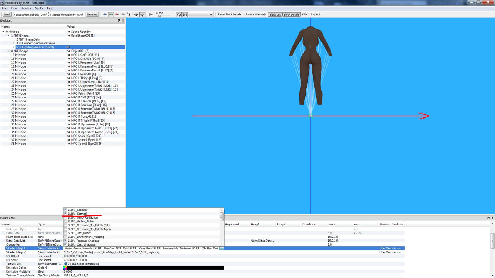The width and height of the screenshot is (495, 278).
Task: Select the 25 NiNode NPC Pelvis row
Action: click(63, 93)
